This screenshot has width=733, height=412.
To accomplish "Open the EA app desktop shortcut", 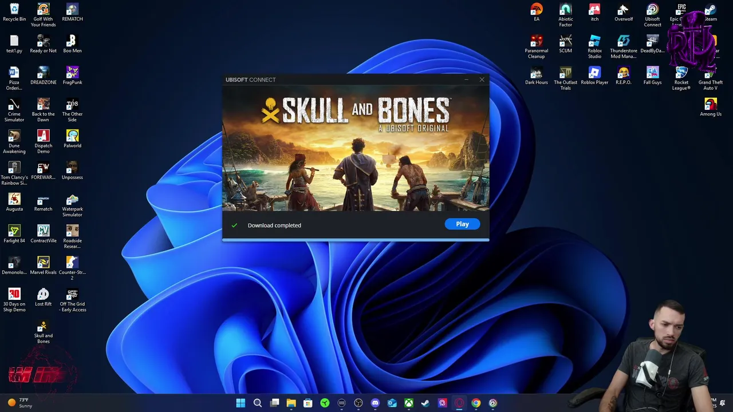I will click(537, 13).
